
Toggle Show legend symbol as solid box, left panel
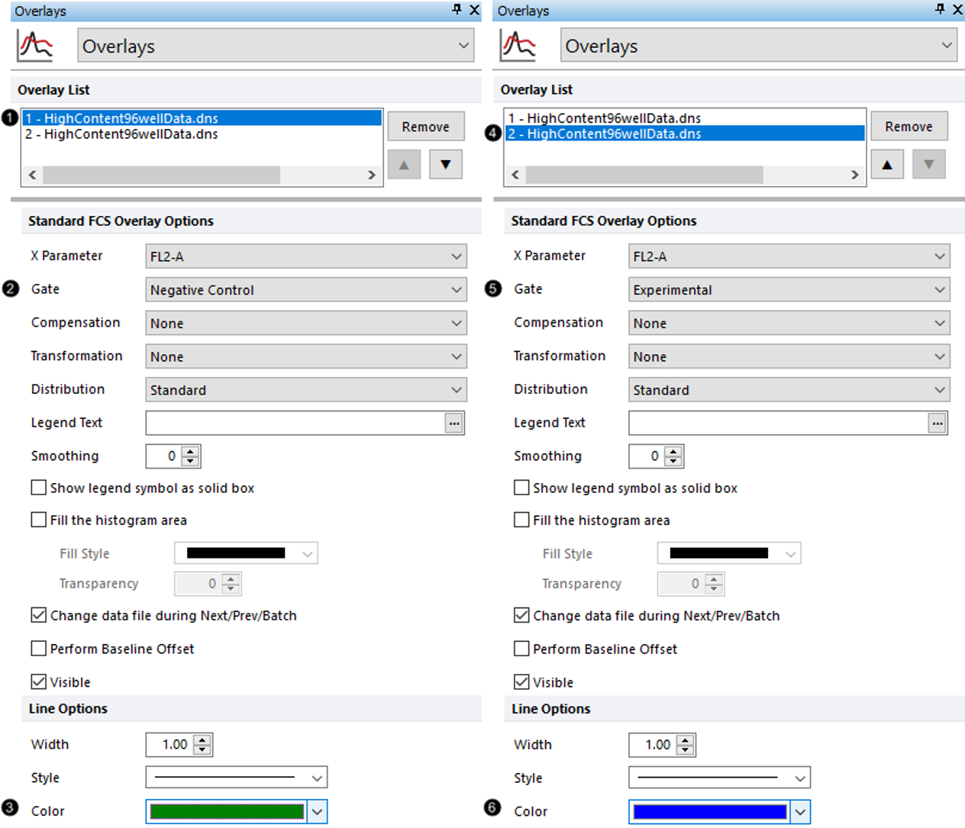tap(39, 488)
